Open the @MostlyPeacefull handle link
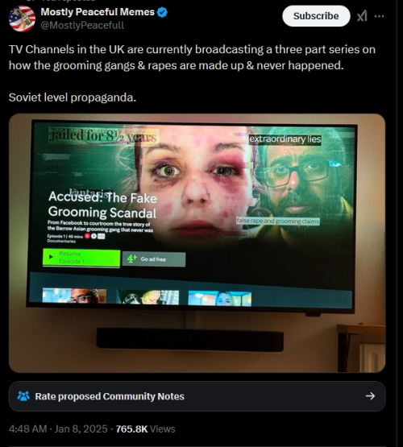This screenshot has width=403, height=447. tap(82, 26)
